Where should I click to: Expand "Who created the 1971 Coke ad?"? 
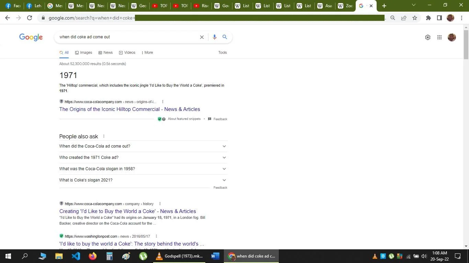tap(143, 158)
